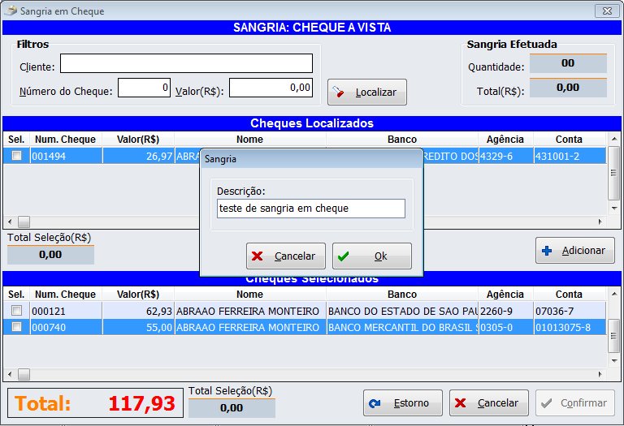The image size is (624, 426).
Task: Focus the Descrição text field
Action: (x=310, y=209)
